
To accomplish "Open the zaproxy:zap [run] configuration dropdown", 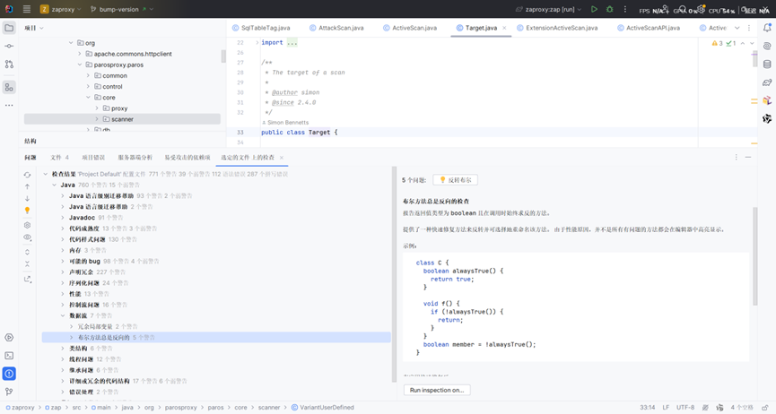I will [549, 9].
